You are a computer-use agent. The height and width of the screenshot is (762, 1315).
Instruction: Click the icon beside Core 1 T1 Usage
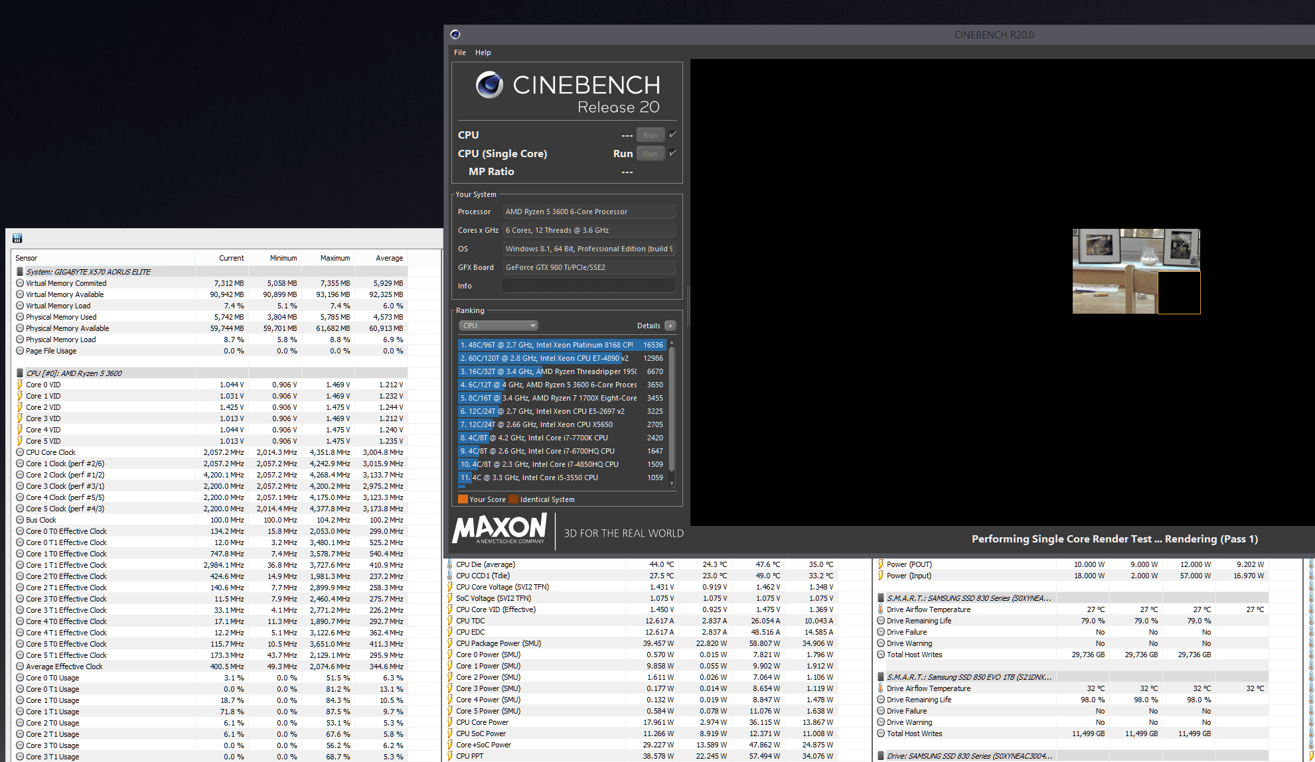pos(20,712)
